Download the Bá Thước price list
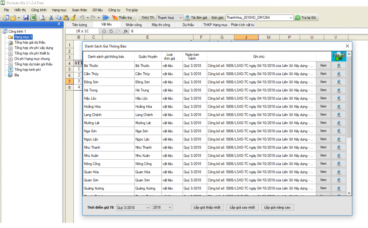The image size is (368, 228). coord(339,65)
